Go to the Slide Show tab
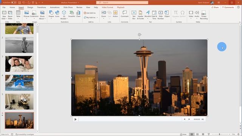 pyautogui.click(x=68, y=8)
